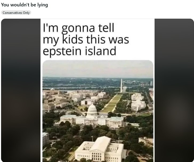Click the blurred right margin of the image
This screenshot has height=162, width=194.
[x=174, y=90]
